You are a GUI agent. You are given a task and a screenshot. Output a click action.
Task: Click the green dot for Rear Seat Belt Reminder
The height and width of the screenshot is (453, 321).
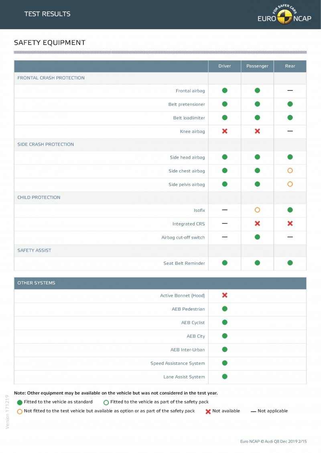(x=290, y=263)
